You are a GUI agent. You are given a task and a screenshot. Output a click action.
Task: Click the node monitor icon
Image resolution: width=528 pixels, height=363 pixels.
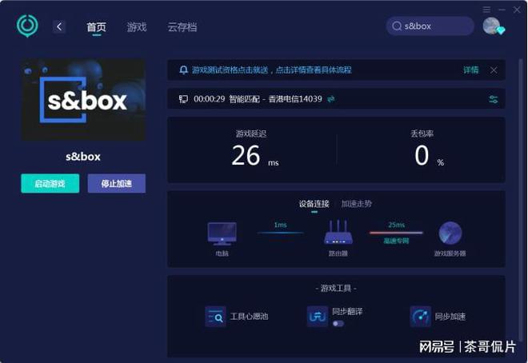183,99
